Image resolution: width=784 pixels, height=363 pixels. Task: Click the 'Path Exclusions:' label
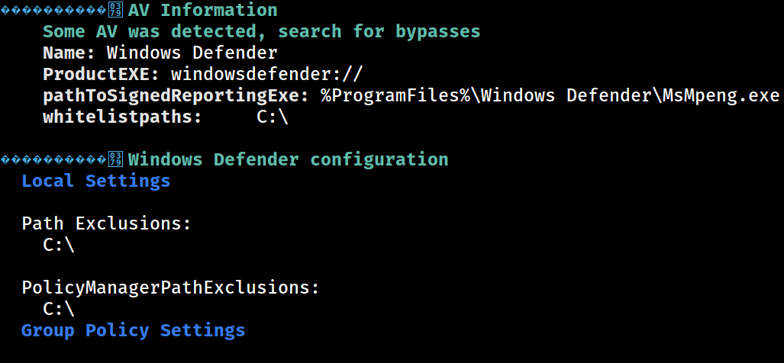pyautogui.click(x=107, y=223)
